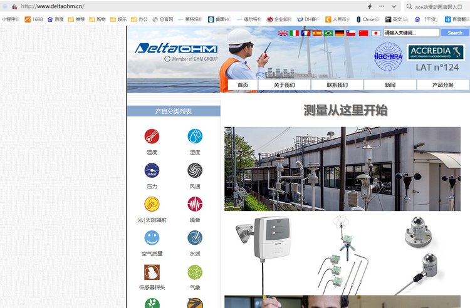Viewport: 470px width, 308px height.
Task: Select the meteorology (气象) category icon
Action: coord(195,272)
